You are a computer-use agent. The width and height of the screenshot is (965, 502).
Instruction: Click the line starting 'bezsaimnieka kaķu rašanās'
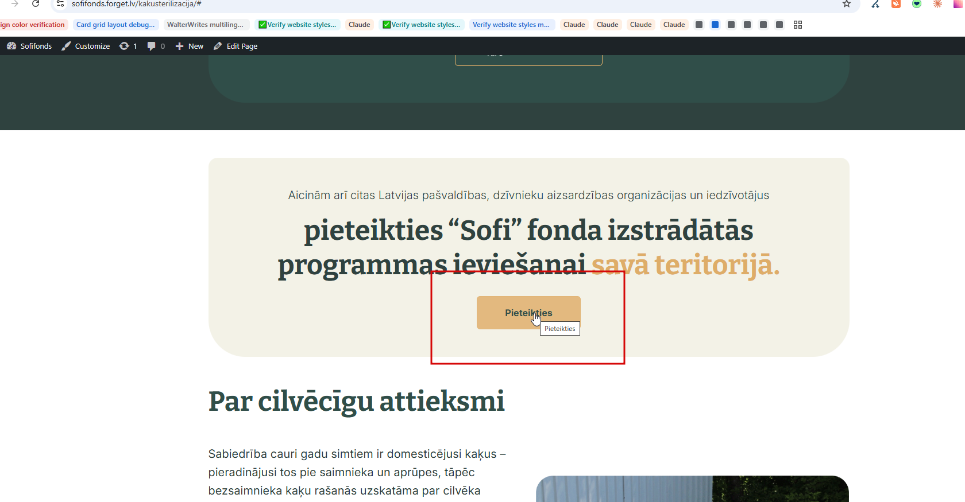click(345, 491)
